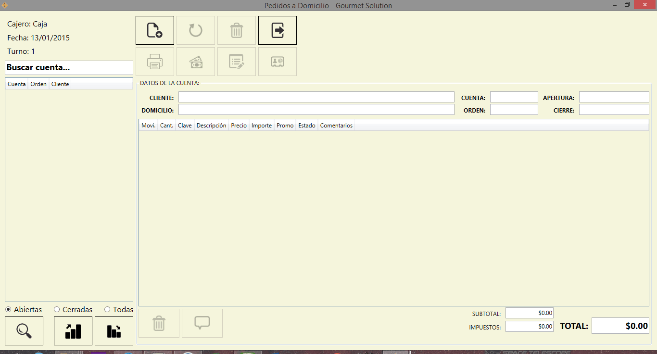657x354 pixels.
Task: Click the printer icon button
Action: (154, 62)
